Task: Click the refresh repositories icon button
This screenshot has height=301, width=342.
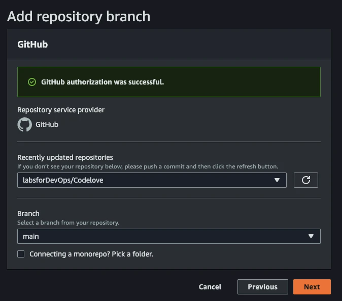Action: [x=305, y=180]
